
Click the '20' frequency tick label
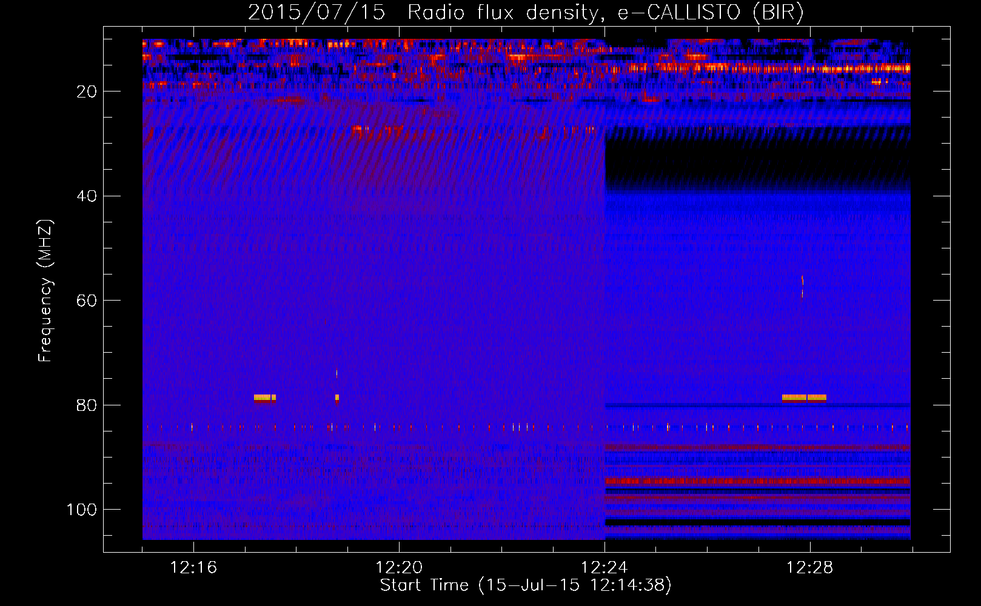coord(87,92)
